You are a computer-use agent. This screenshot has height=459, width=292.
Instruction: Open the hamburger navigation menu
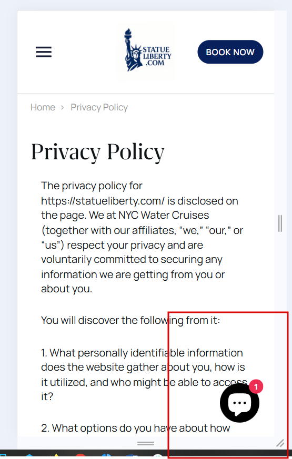tap(44, 52)
